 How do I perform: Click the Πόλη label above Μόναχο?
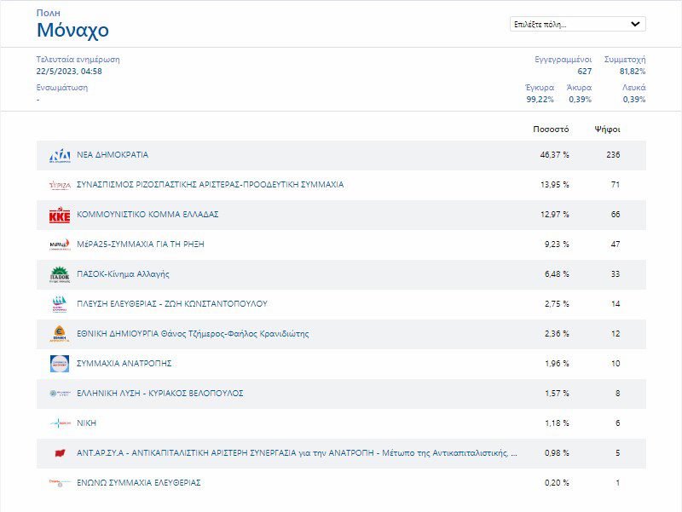coord(49,13)
